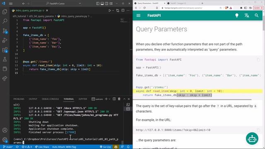
Task: Reload the browser page
Action: click(145, 8)
